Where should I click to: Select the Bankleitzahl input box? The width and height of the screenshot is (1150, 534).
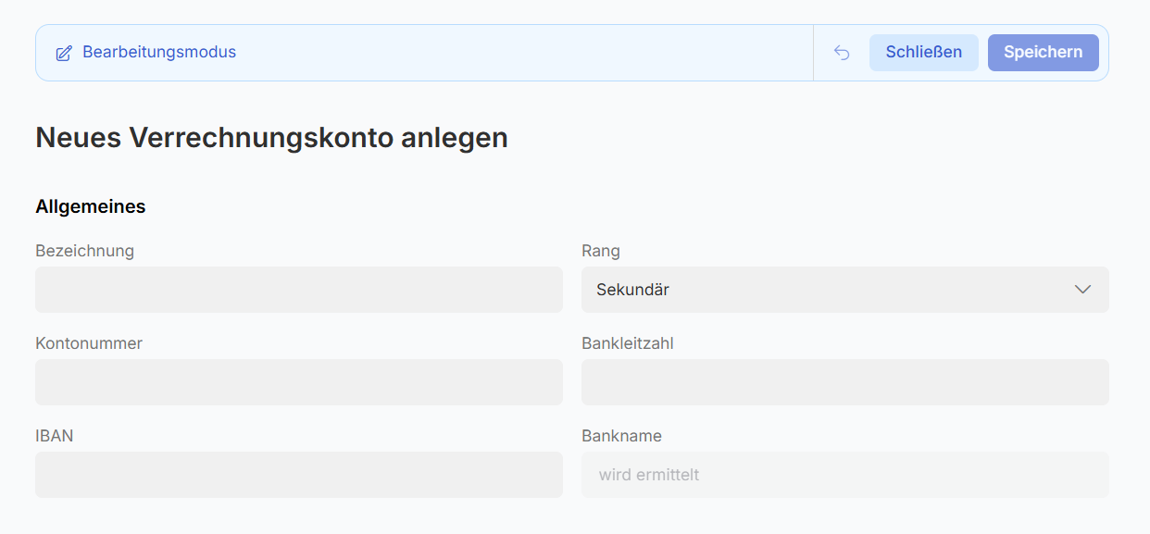[x=844, y=382]
